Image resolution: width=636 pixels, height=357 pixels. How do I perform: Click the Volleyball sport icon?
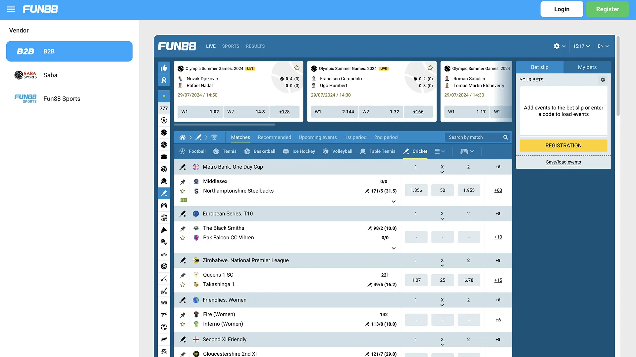tap(326, 151)
